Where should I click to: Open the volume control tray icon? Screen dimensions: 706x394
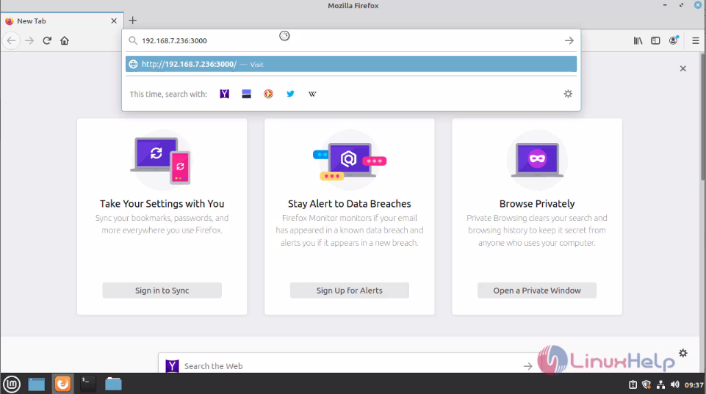coord(674,384)
